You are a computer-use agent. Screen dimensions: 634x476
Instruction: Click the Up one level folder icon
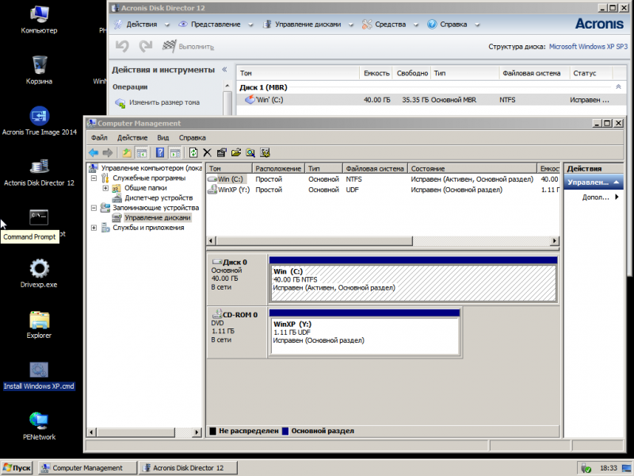127,152
